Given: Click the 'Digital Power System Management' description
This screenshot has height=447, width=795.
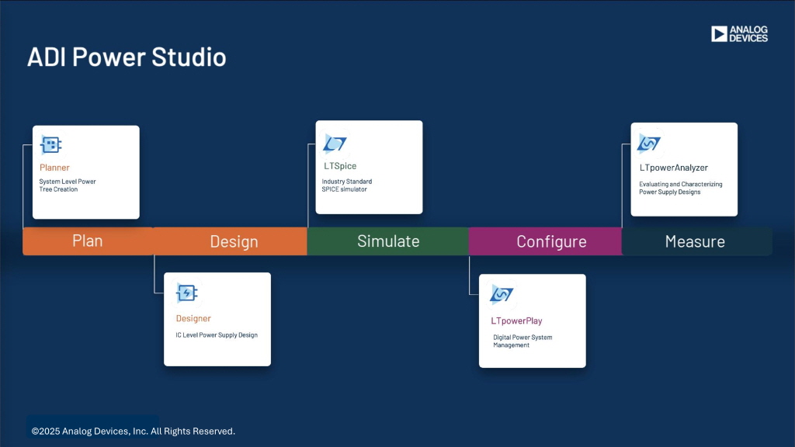Looking at the screenshot, I should click(522, 341).
